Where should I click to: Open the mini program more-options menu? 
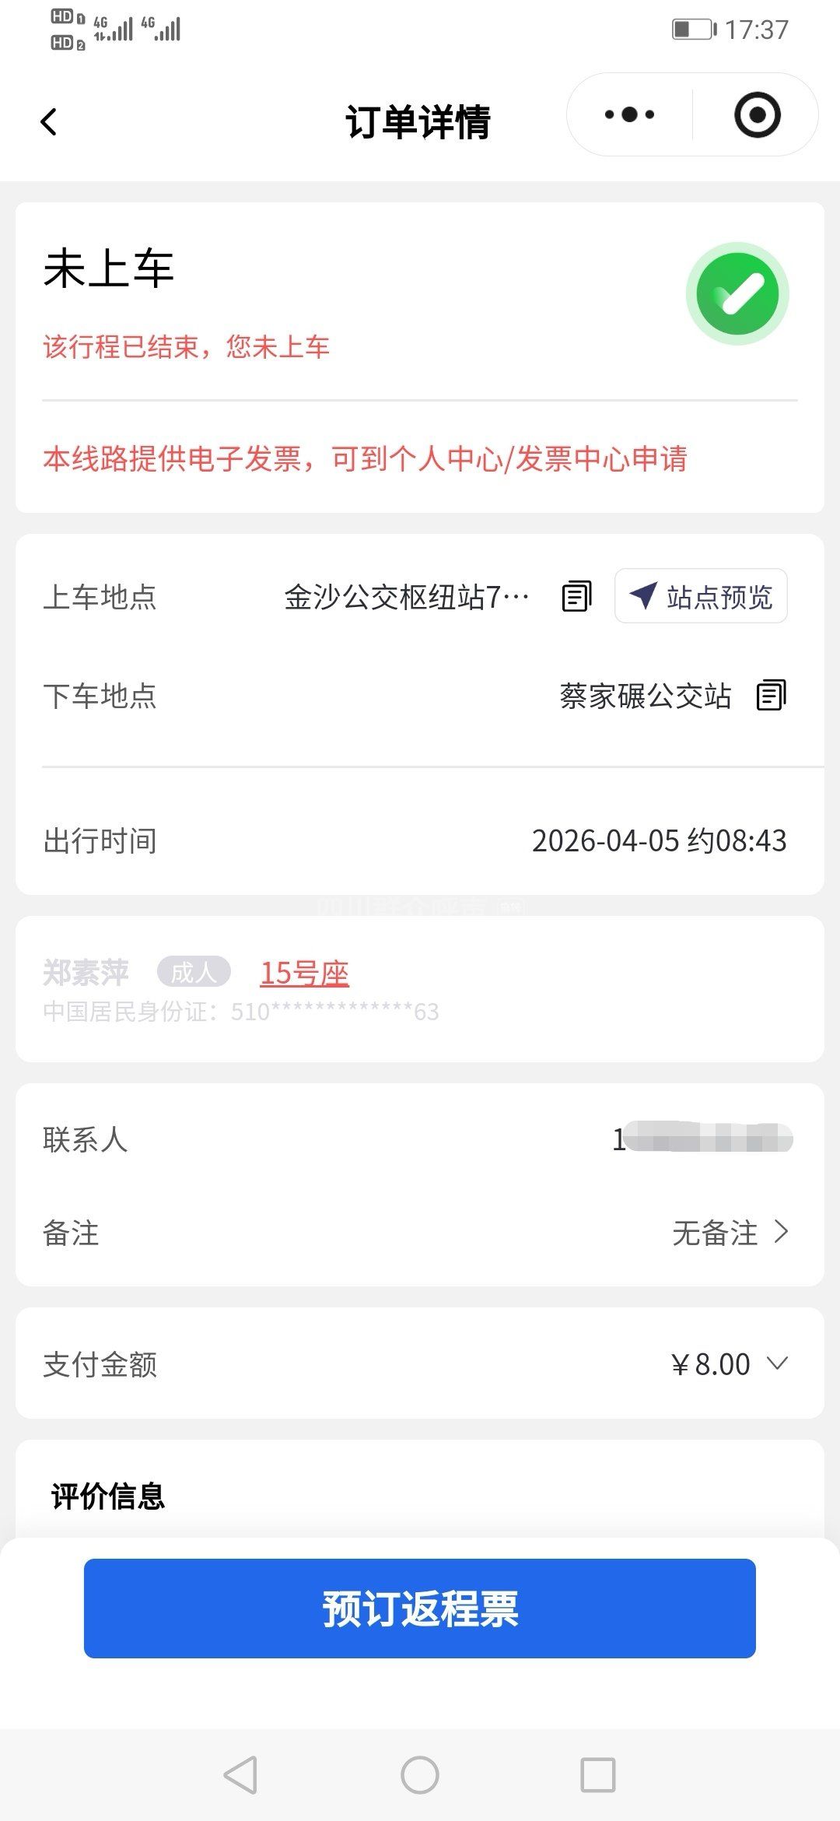(629, 115)
